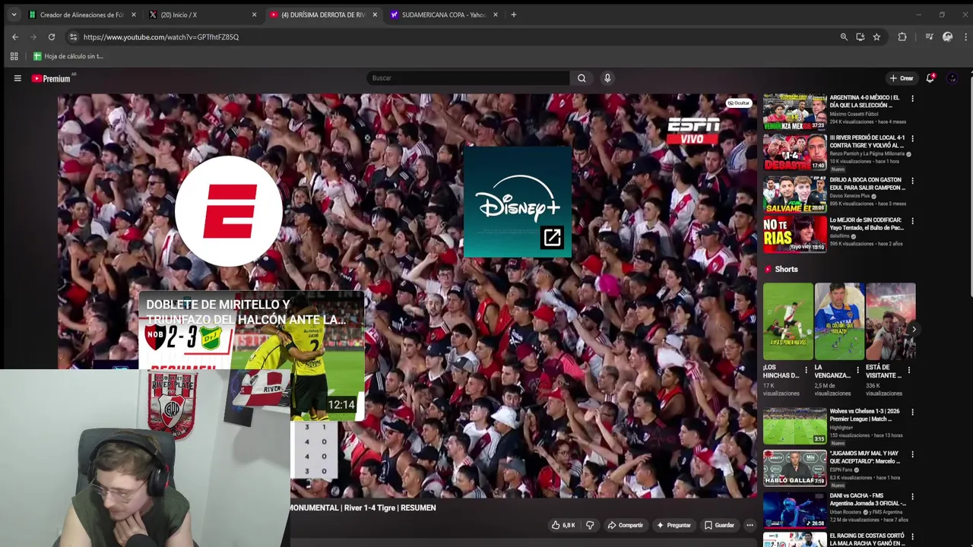973x547 pixels.
Task: Open options for Wolves vs Chelsea video
Action: pyautogui.click(x=912, y=413)
